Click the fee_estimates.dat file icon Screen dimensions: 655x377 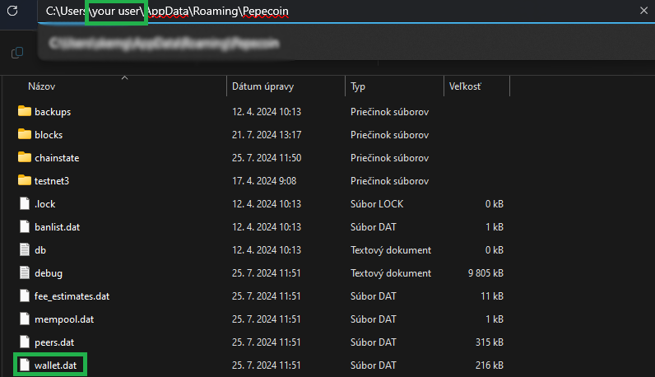(x=25, y=296)
